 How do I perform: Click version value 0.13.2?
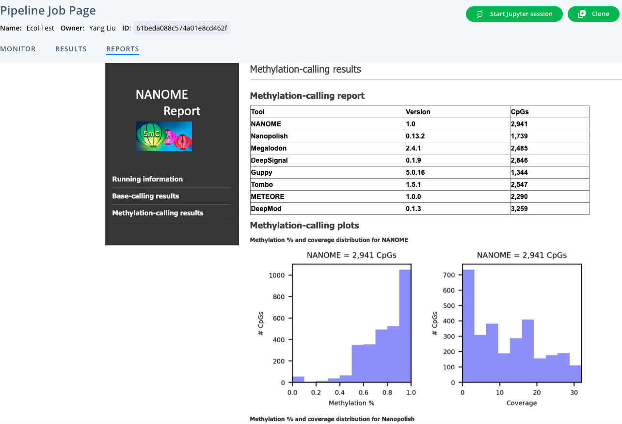pyautogui.click(x=415, y=136)
